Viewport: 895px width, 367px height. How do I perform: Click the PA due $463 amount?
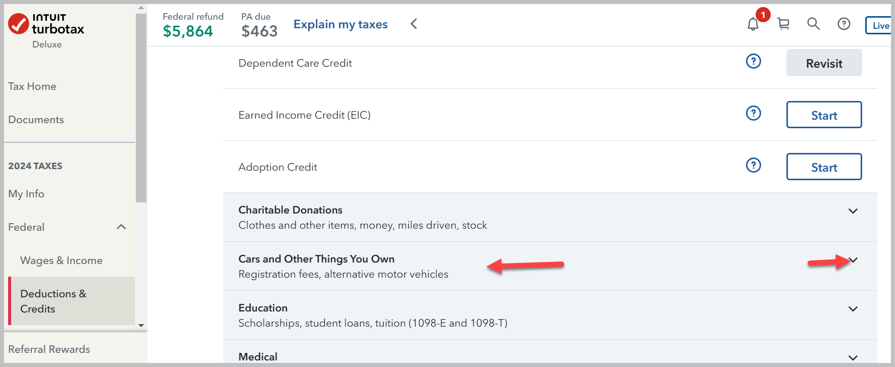[x=260, y=31]
